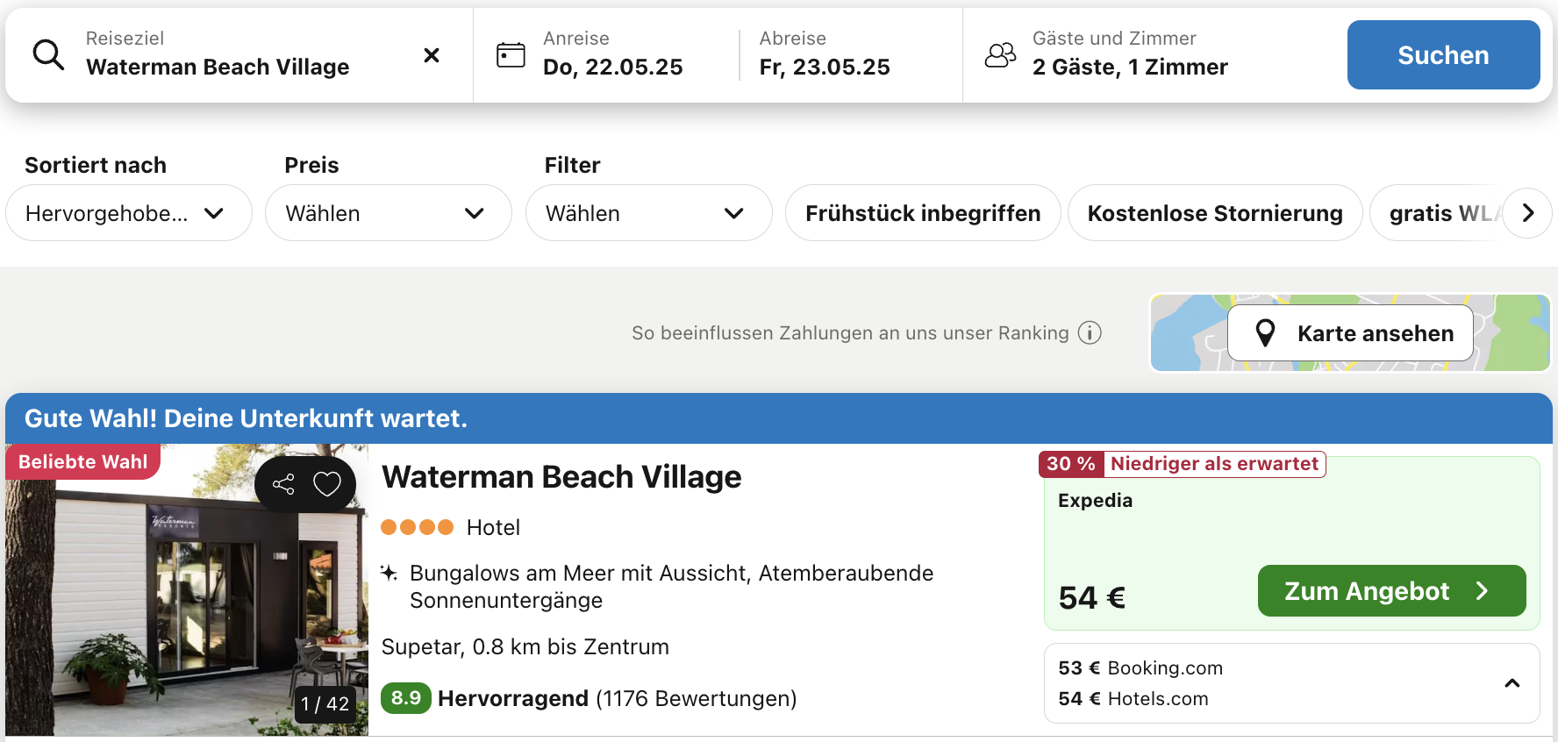Click the map pin icon

[x=1265, y=333]
